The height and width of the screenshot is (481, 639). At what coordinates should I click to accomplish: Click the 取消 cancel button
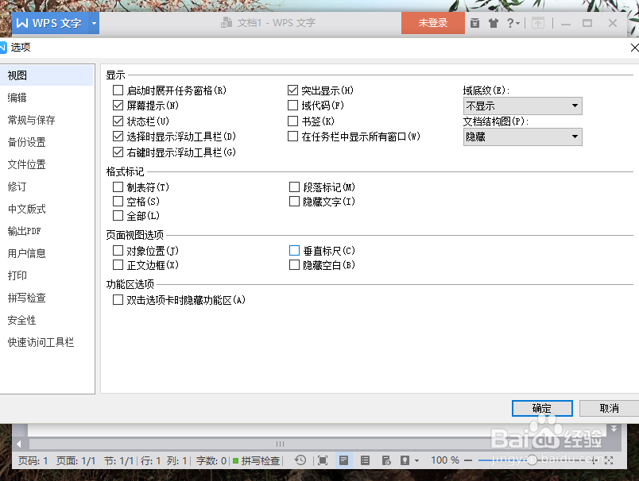click(x=610, y=408)
